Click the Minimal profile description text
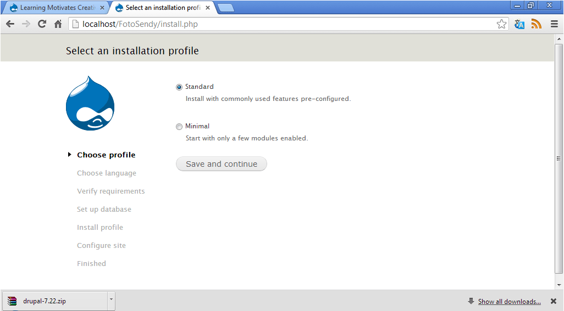Viewport: 564px width, 311px height. pos(247,138)
